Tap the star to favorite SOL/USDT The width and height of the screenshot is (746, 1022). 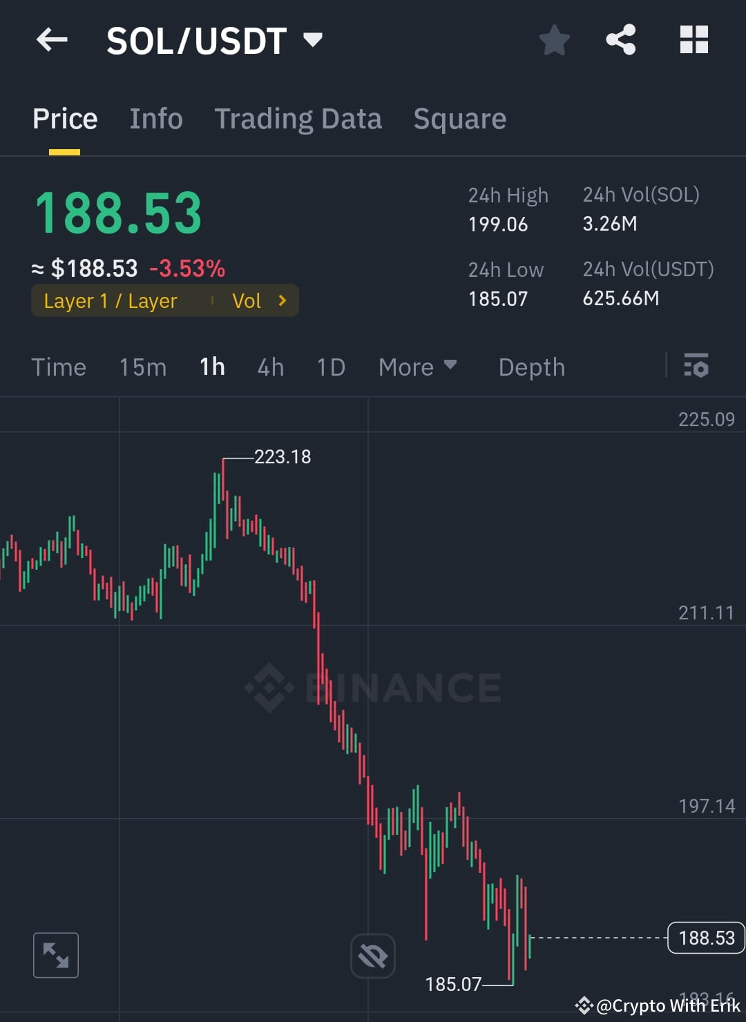click(x=554, y=40)
